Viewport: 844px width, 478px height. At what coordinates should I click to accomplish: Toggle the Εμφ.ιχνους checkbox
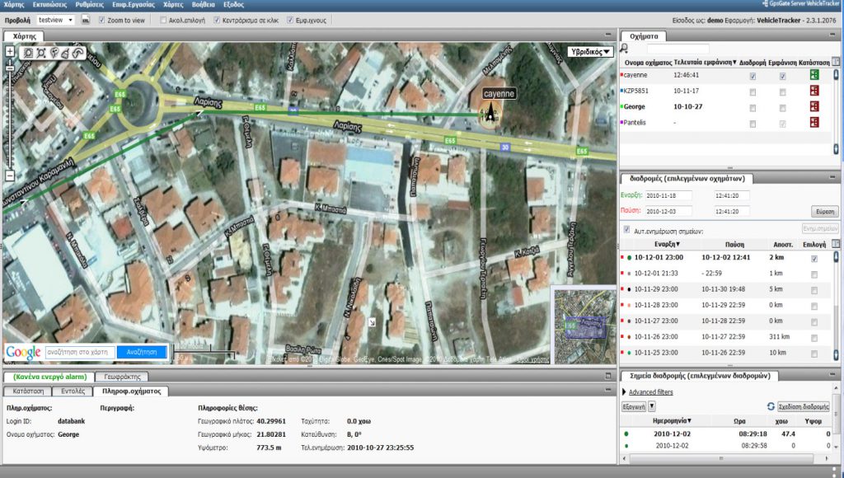click(290, 20)
